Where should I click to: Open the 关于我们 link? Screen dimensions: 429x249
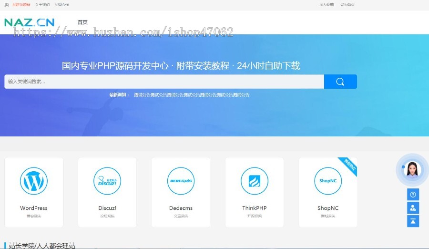(x=42, y=5)
